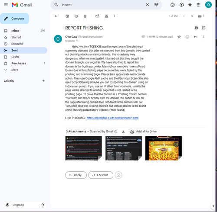
Task: Open input tools dropdown
Action: tap(201, 16)
